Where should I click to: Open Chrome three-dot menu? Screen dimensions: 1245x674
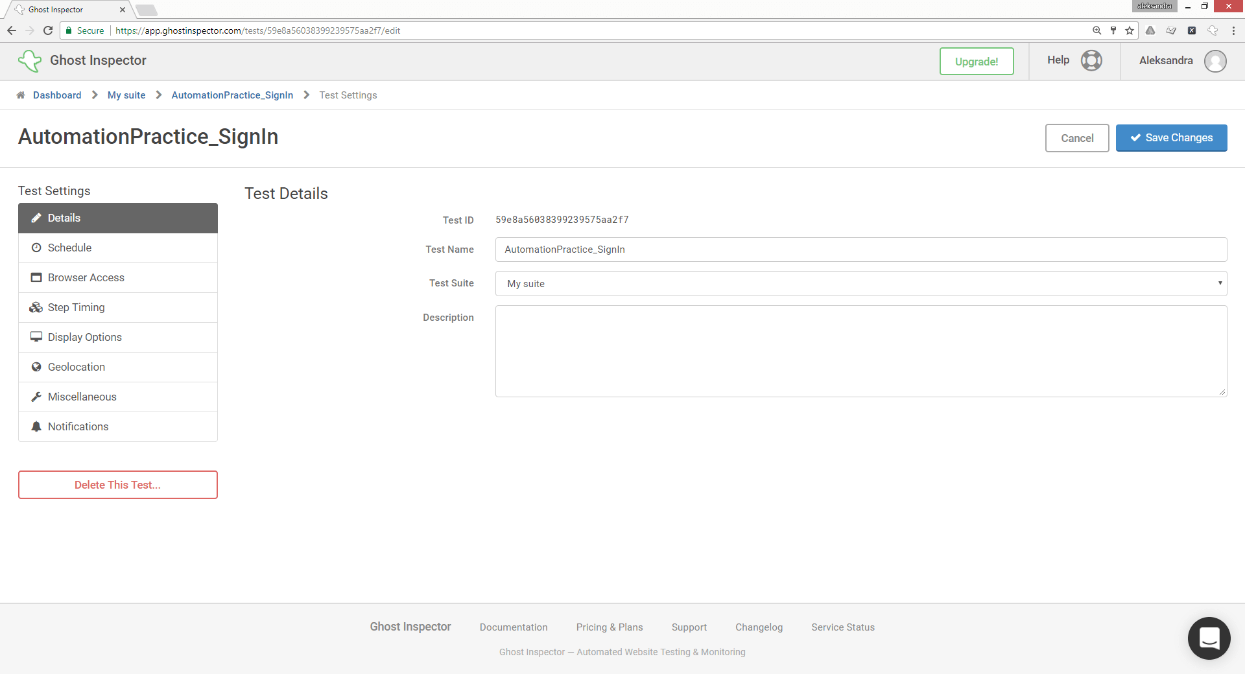[x=1233, y=30]
